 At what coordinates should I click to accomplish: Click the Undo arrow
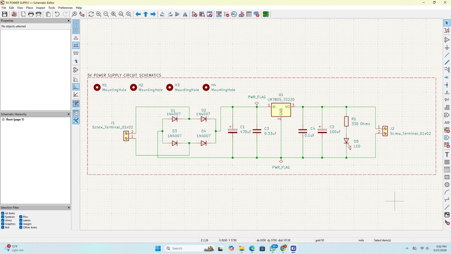tap(57, 14)
